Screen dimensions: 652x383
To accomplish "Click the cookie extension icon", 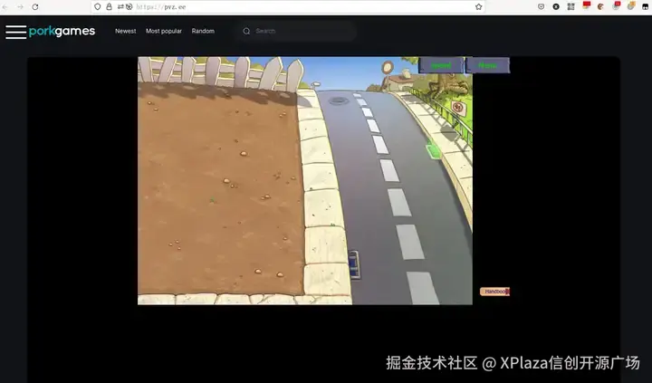I will pyautogui.click(x=601, y=6).
